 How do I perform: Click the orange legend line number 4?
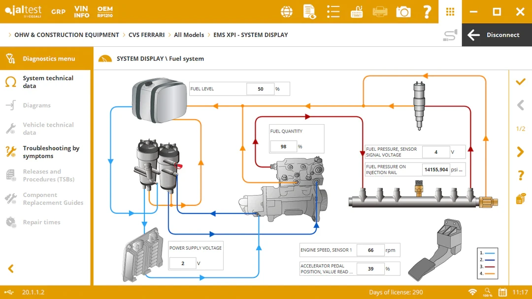pos(491,273)
